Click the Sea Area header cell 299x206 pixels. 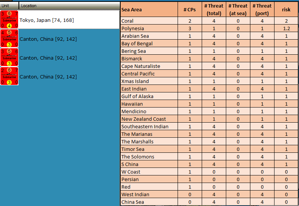click(149, 9)
